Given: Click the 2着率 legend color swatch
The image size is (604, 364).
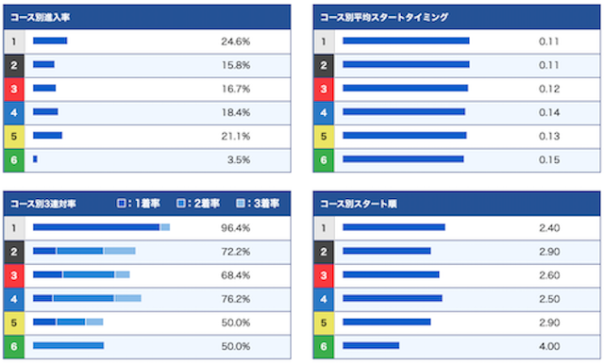Looking at the screenshot, I should (180, 203).
